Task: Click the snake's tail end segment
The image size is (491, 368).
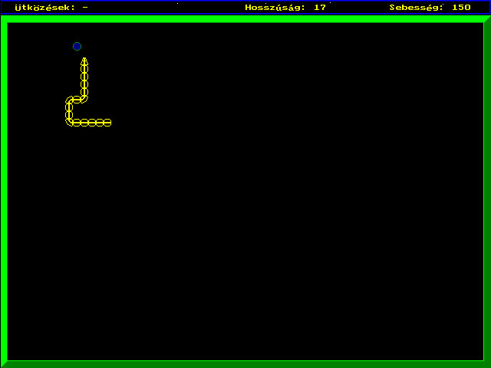Action: click(x=107, y=123)
